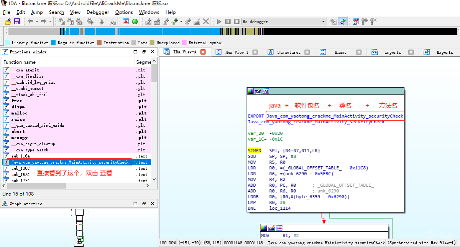460x247 pixels.
Task: Select the malloc function entry
Action: [20, 113]
